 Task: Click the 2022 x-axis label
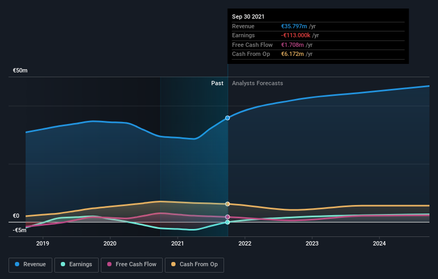245,244
